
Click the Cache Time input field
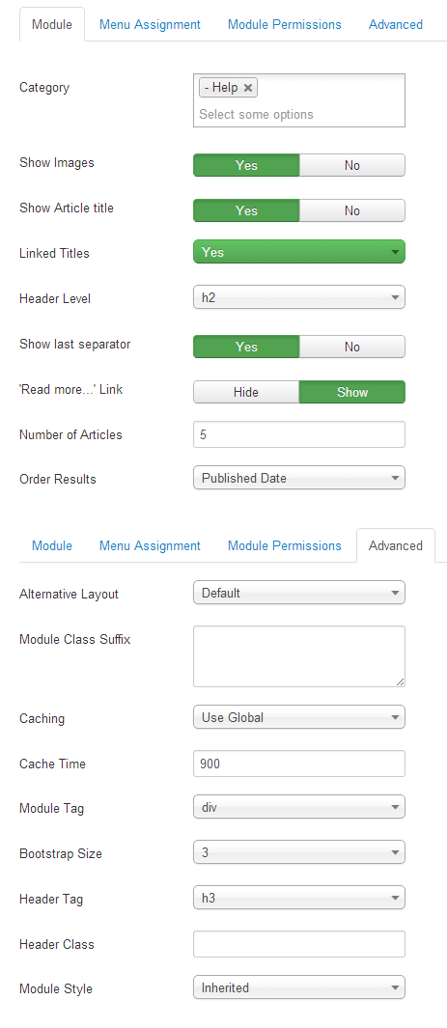click(299, 764)
